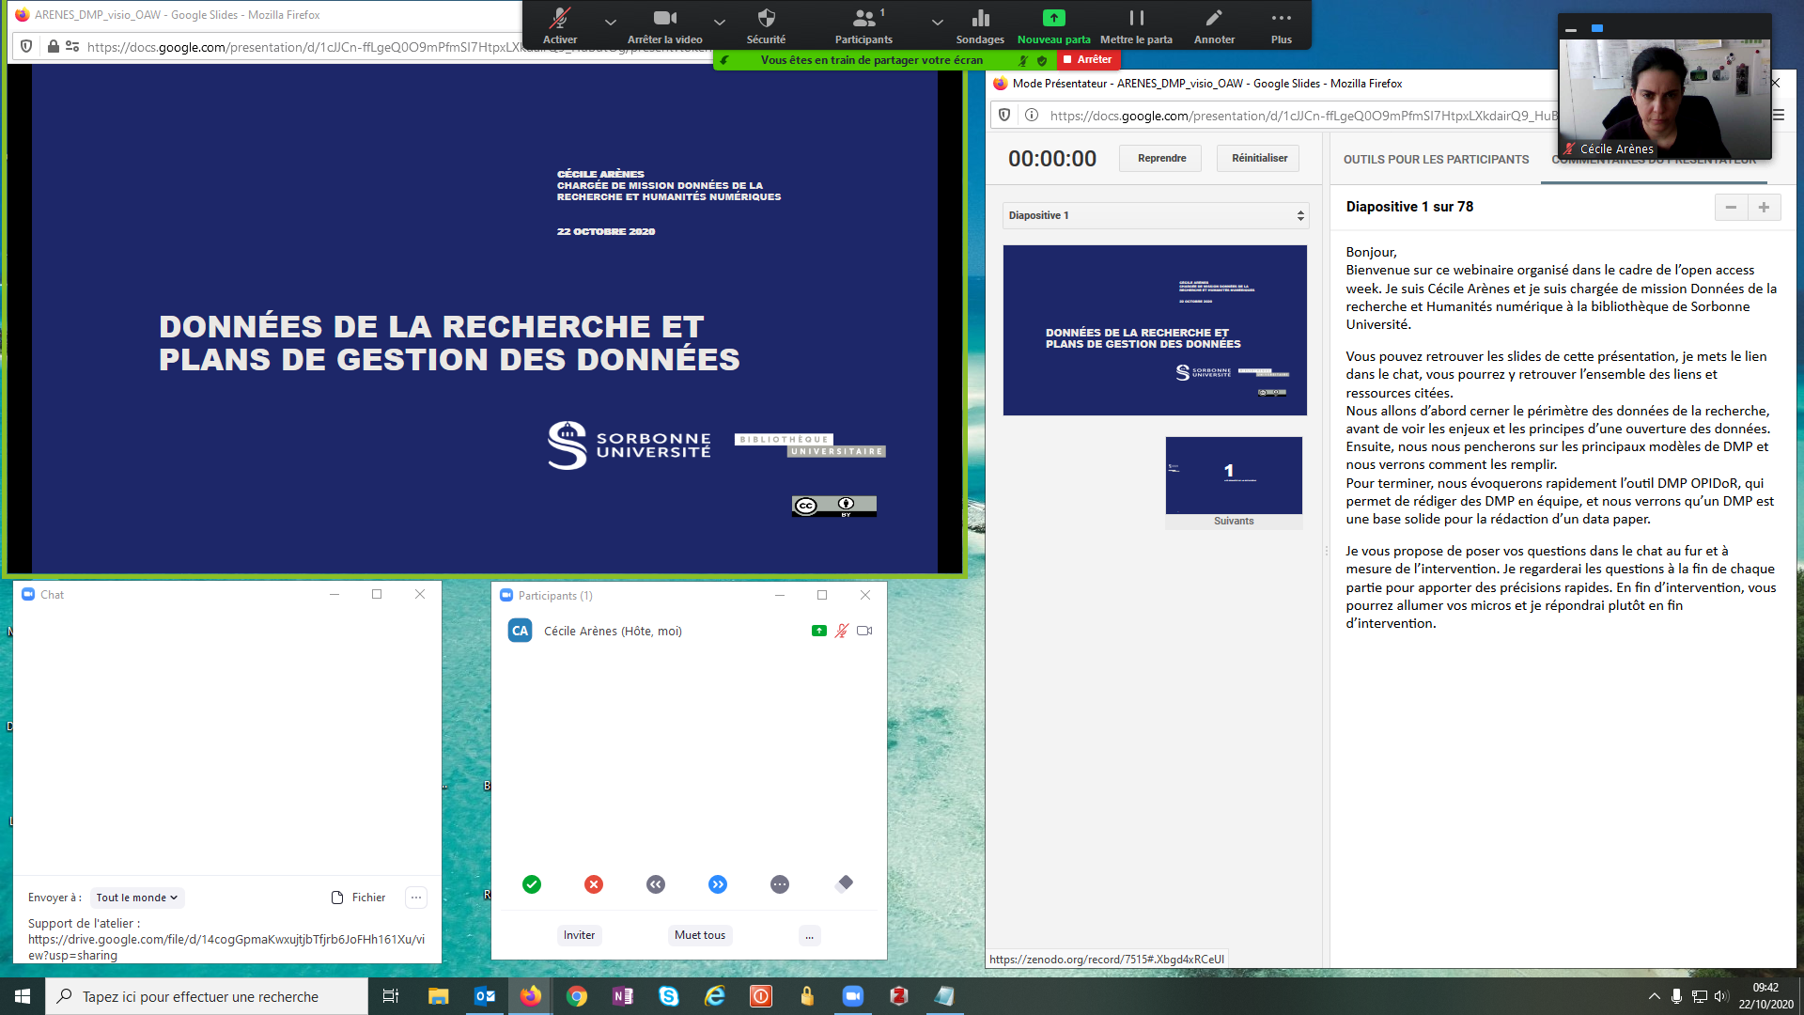This screenshot has width=1804, height=1015.
Task: Choose go slower reaction in Participants window
Action: [656, 884]
